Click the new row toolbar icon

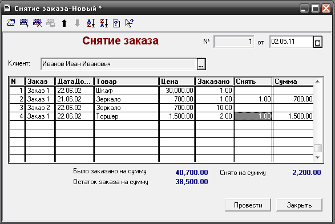(11, 23)
